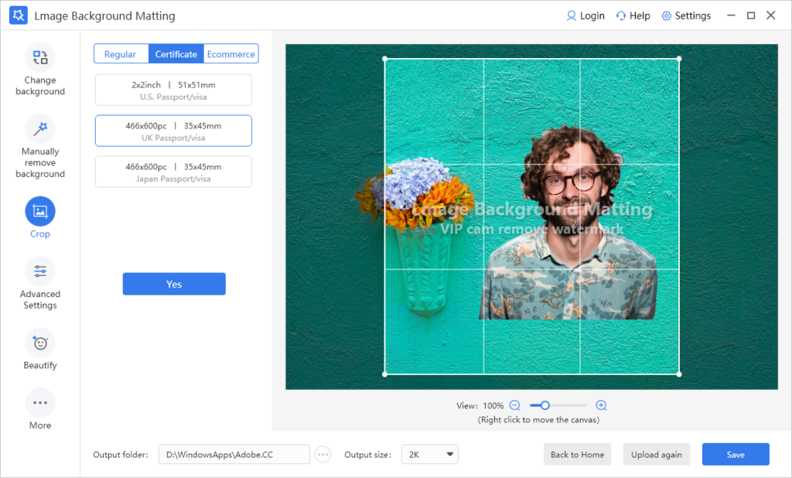Open the Output size dropdown
The image size is (792, 478).
430,454
